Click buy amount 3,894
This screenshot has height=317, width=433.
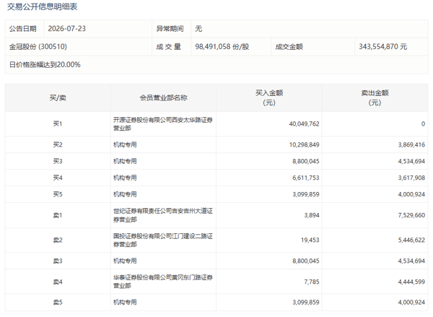tap(312, 215)
